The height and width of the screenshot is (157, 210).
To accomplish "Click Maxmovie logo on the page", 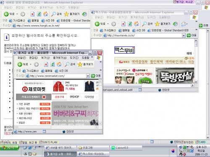I will 124,50.
